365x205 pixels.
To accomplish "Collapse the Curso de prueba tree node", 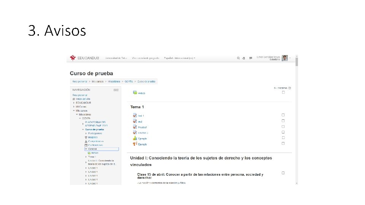I will pos(83,130).
